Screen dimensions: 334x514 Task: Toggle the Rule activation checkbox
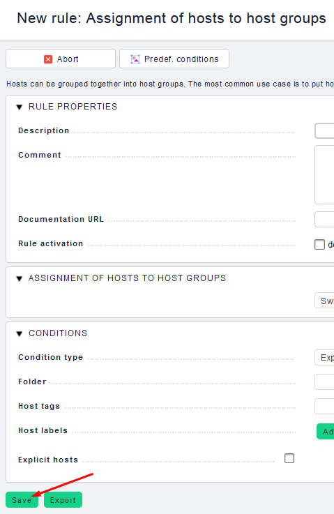click(x=319, y=244)
